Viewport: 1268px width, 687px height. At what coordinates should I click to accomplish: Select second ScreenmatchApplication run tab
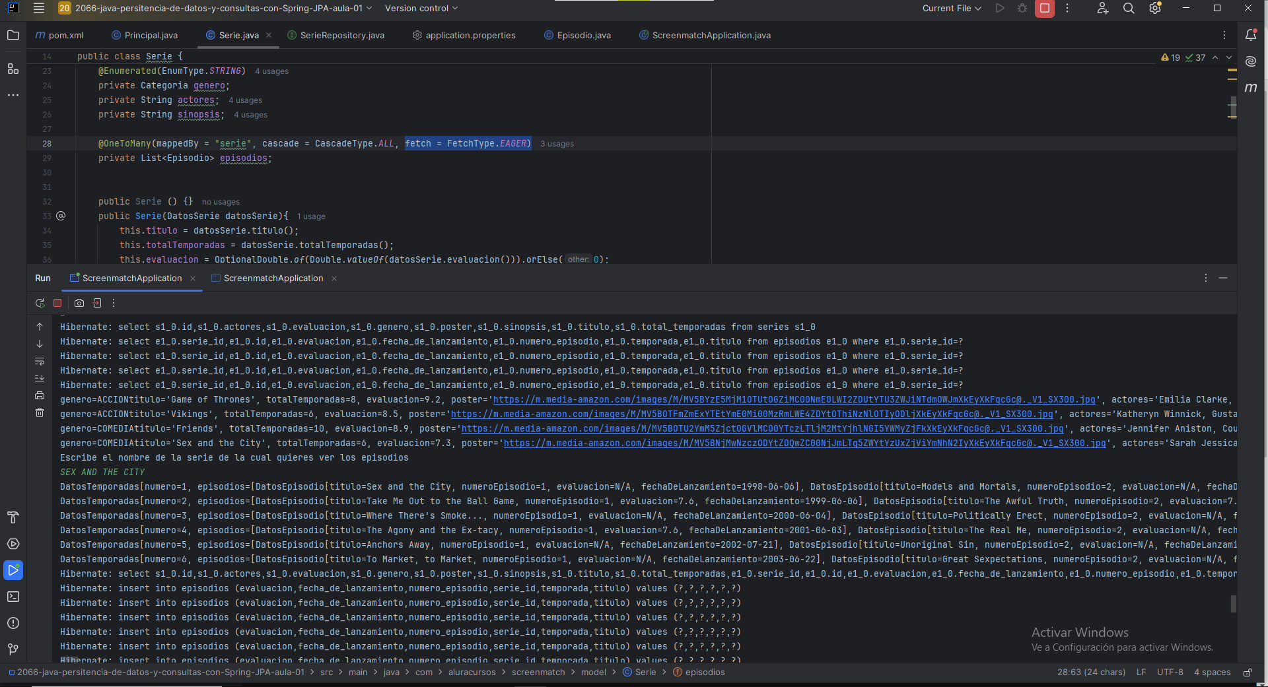(267, 278)
